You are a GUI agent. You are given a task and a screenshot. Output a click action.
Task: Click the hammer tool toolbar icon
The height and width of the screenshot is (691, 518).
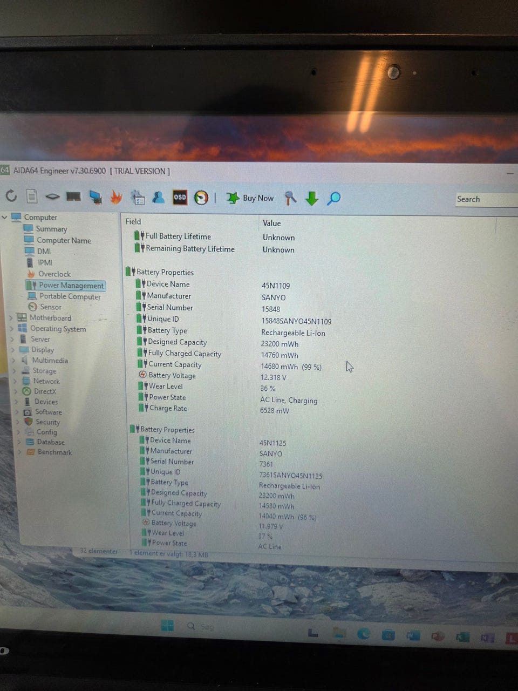coord(290,199)
